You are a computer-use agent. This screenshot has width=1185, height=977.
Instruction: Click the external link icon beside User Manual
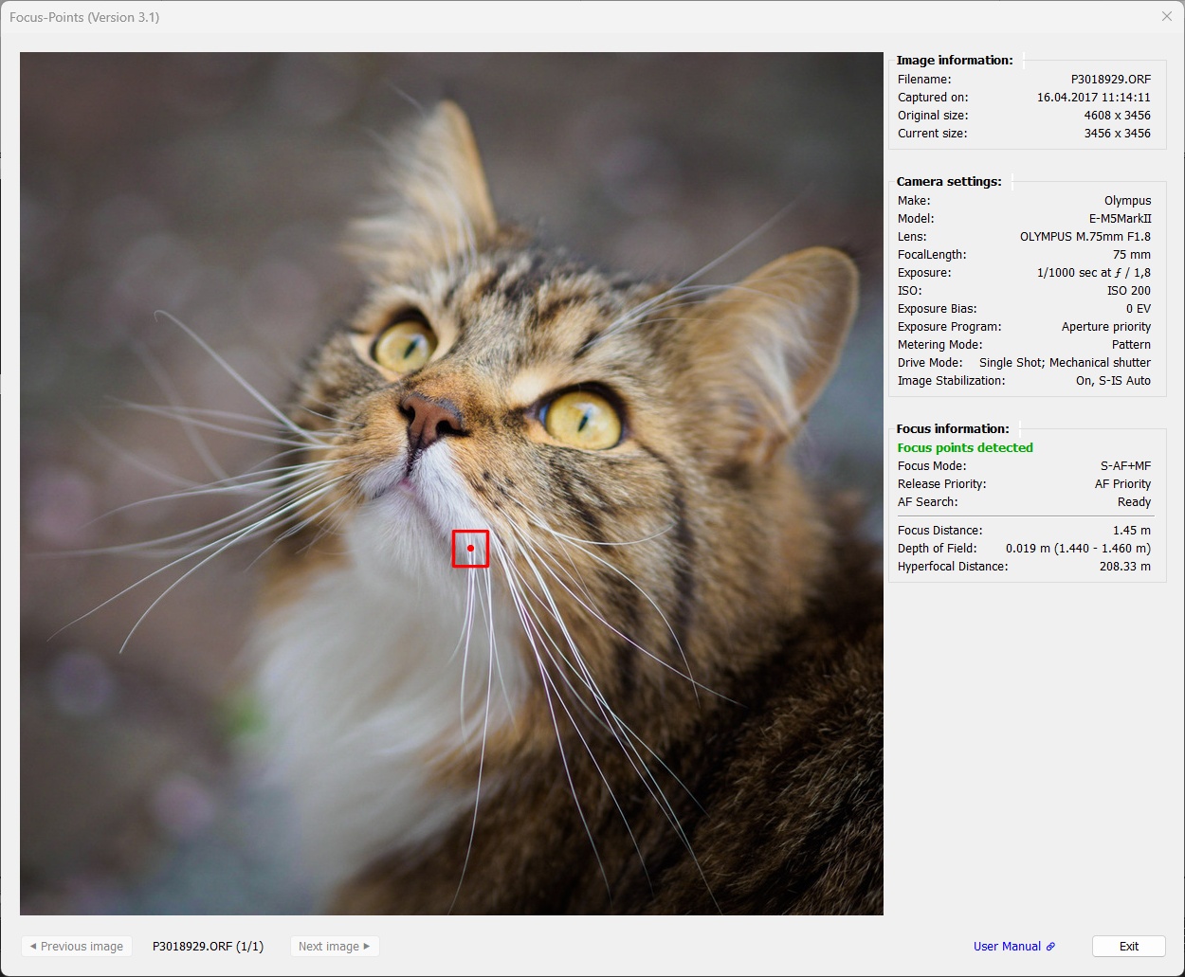pos(1050,947)
